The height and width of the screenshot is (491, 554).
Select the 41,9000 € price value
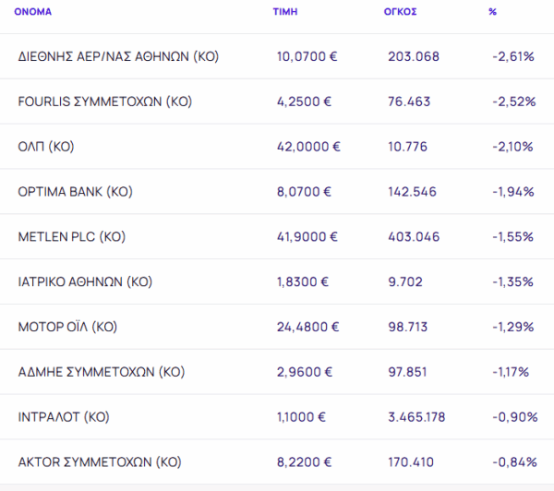[308, 237]
